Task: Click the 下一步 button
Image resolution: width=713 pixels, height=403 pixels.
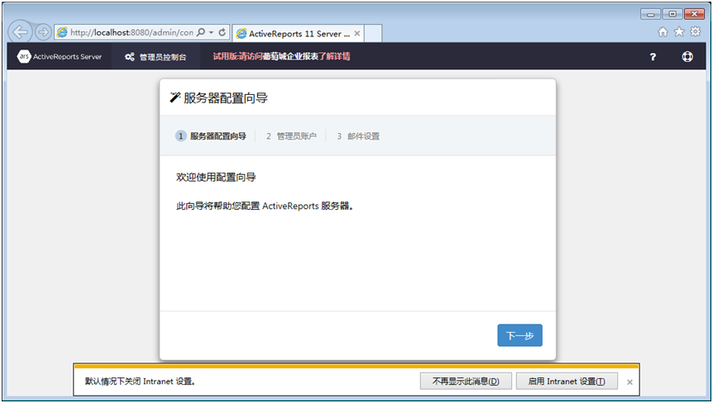Action: 519,335
